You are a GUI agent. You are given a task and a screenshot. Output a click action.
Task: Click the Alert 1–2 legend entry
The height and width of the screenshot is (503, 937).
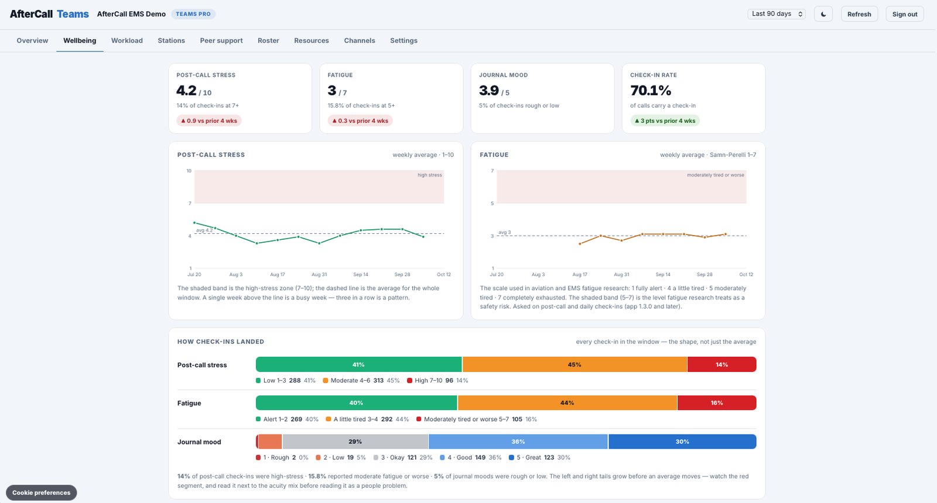pyautogui.click(x=287, y=419)
